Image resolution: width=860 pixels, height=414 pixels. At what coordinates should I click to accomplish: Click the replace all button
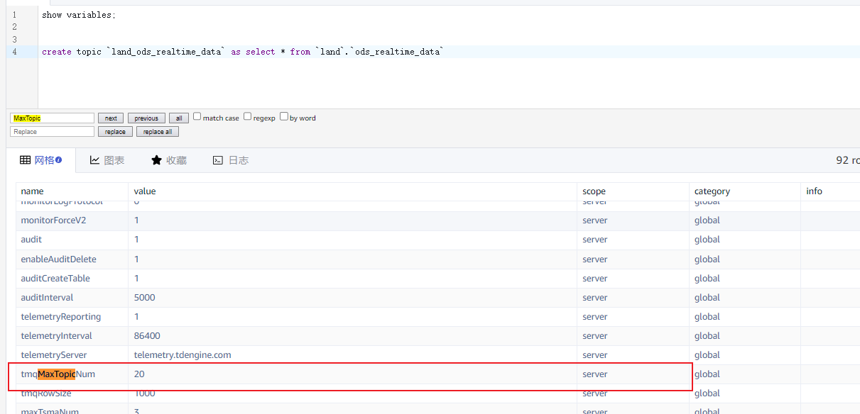[158, 132]
